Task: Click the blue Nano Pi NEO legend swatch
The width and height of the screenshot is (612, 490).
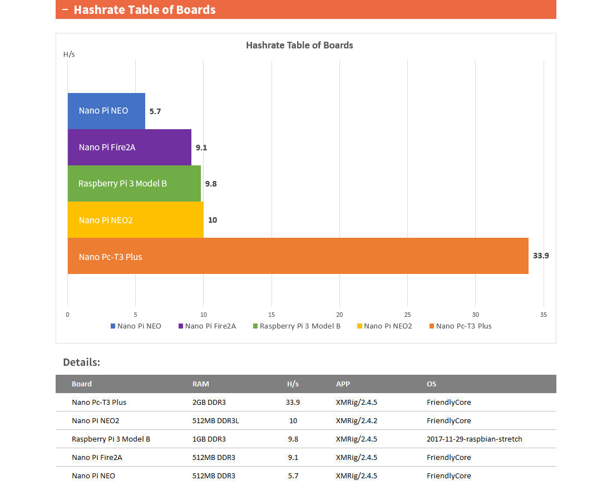Action: pyautogui.click(x=113, y=326)
